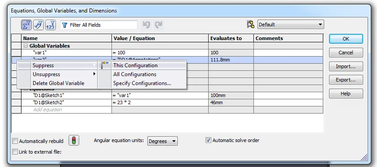Click the configuration tree icon beside Default

click(251, 24)
